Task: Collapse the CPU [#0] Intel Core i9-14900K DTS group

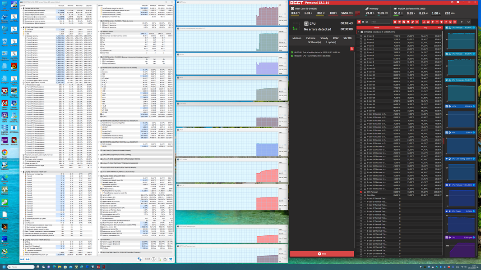Action: 358,32
